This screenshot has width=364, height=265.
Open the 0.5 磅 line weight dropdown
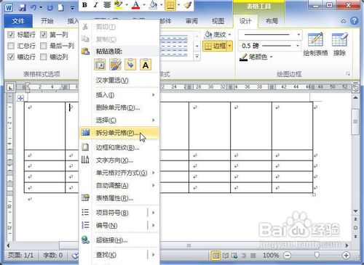[298, 46]
